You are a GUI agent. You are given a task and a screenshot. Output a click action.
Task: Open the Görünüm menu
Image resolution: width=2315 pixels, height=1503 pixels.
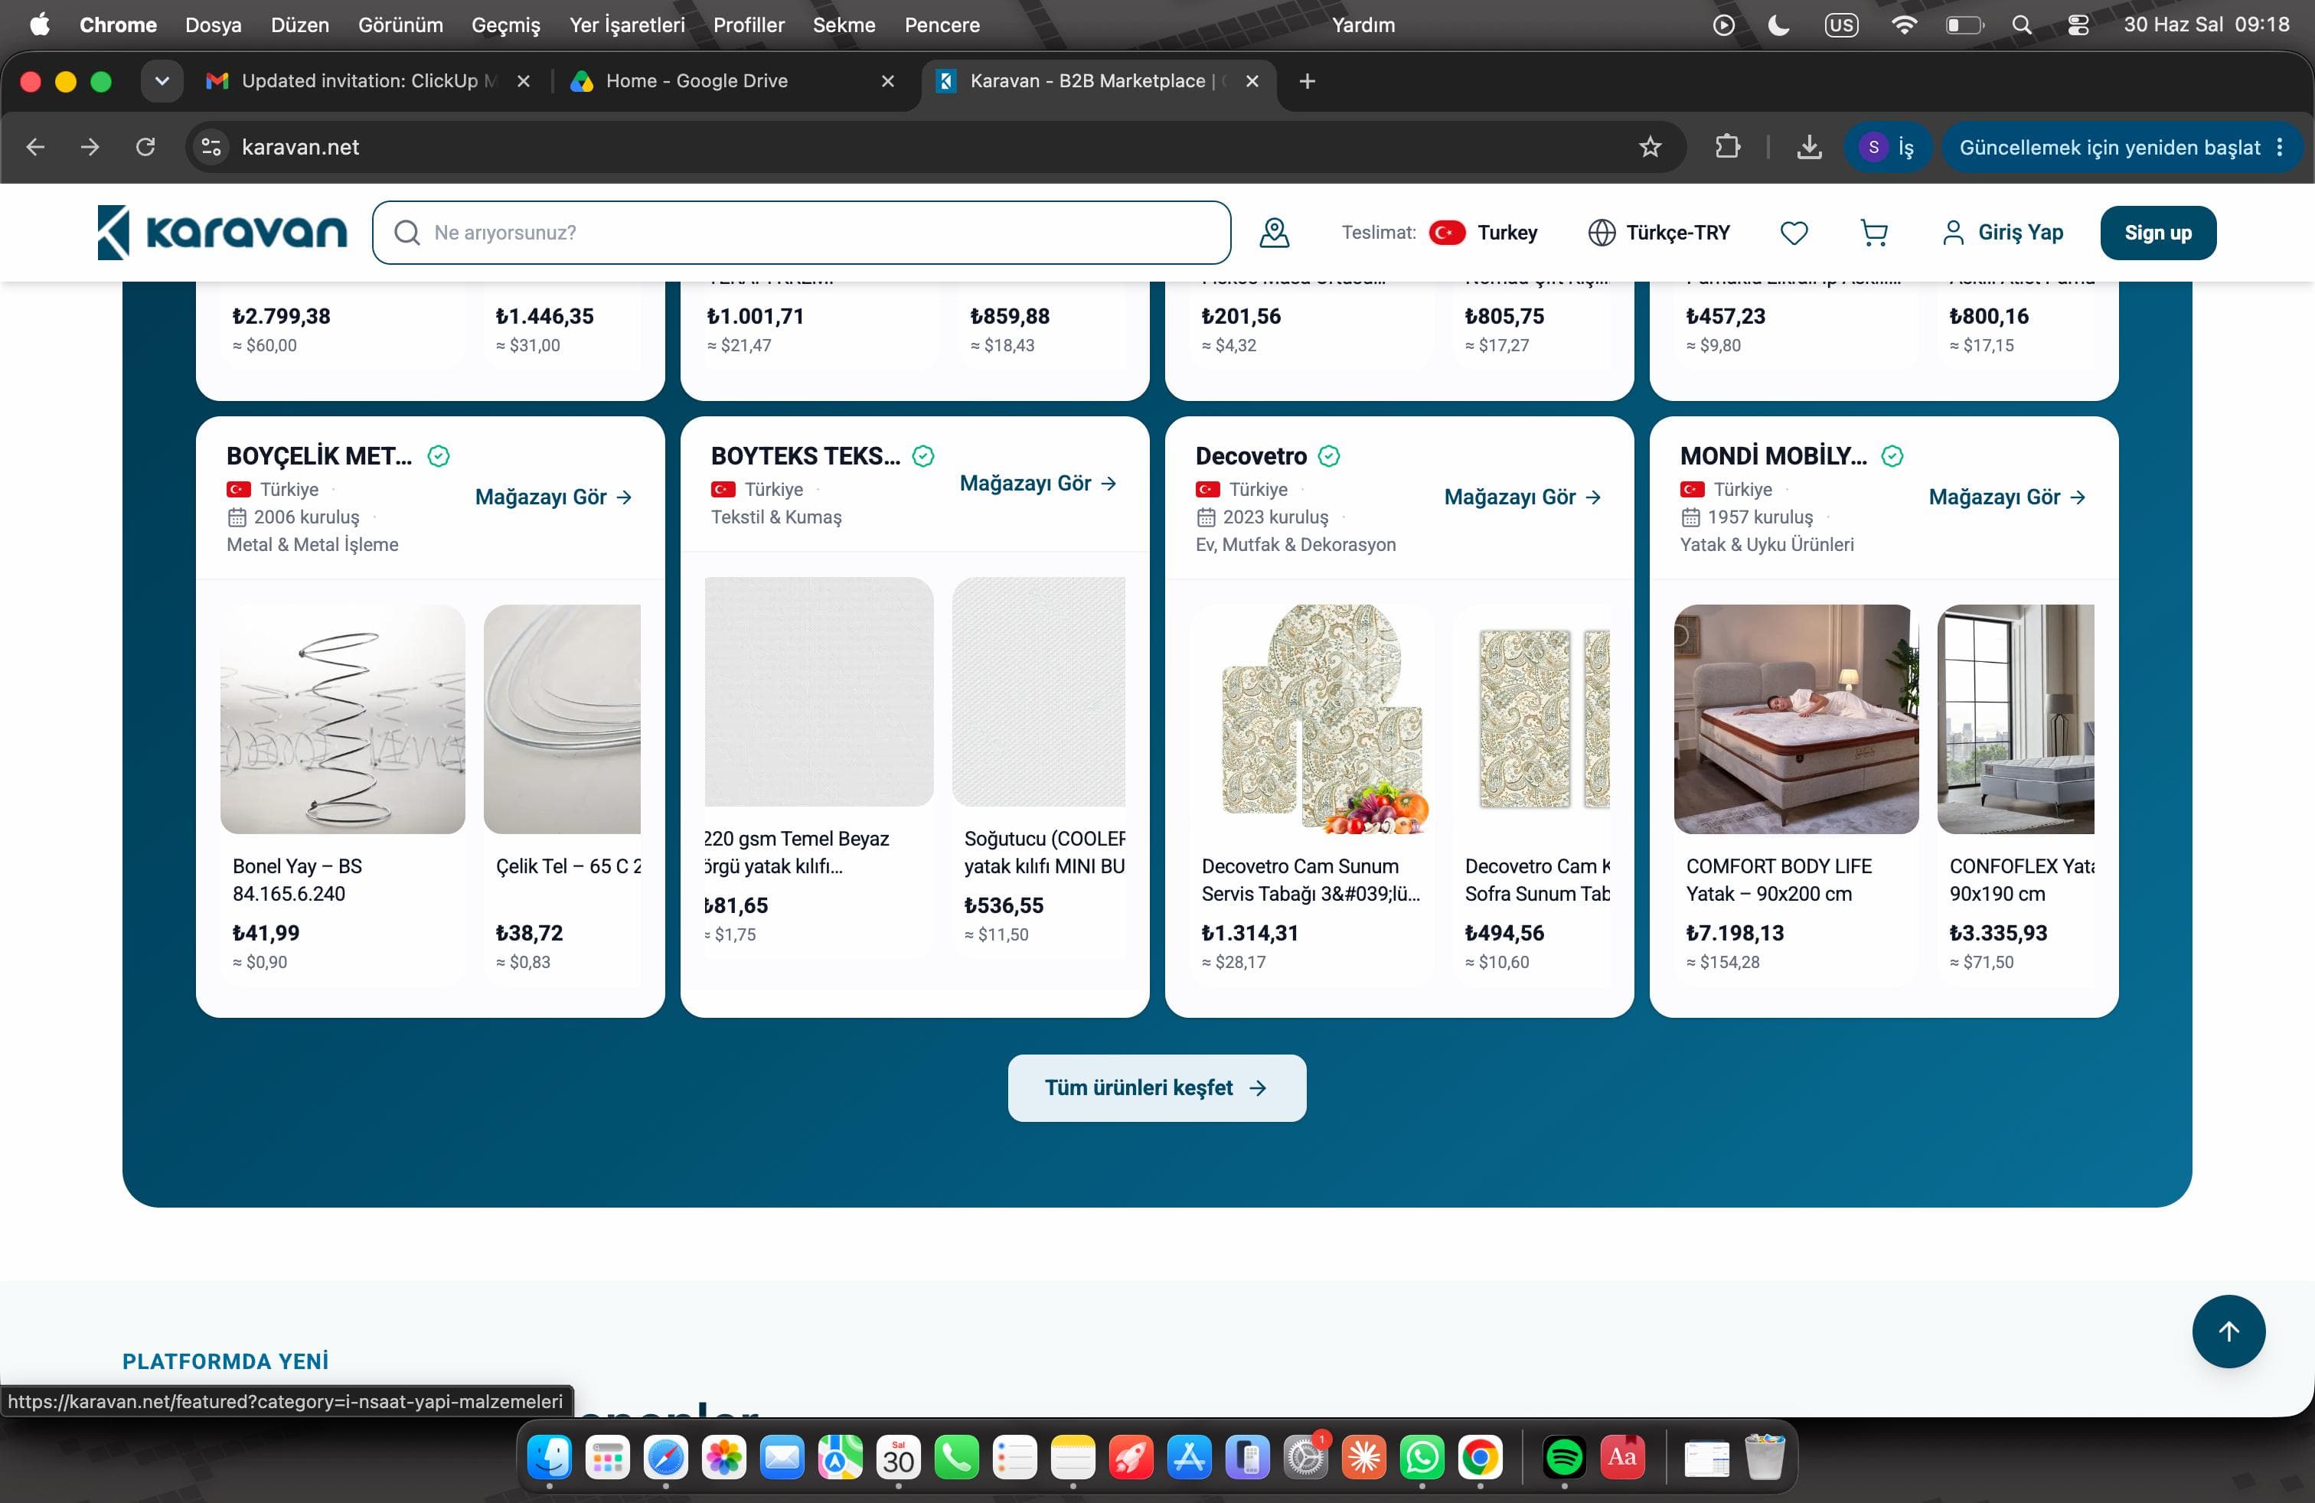pyautogui.click(x=400, y=25)
